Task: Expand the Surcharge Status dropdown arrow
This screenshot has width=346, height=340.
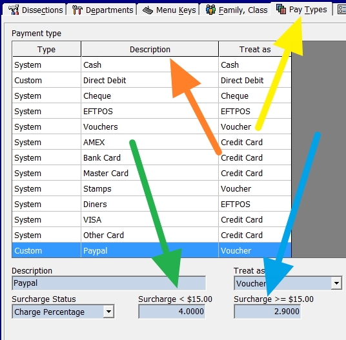Action: click(x=108, y=312)
